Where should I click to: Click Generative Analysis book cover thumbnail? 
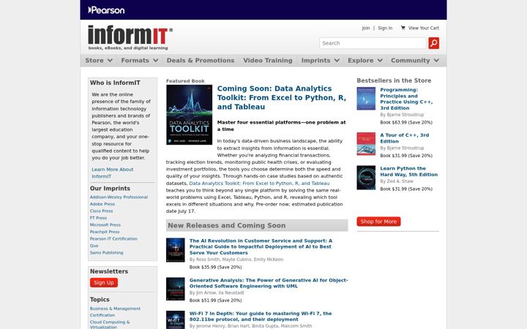(x=176, y=289)
